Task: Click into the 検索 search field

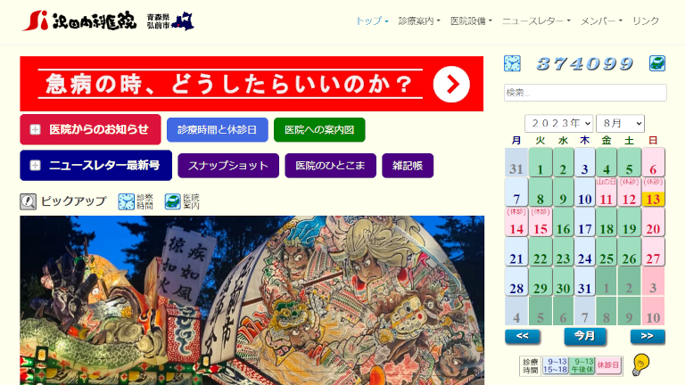Action: [x=585, y=93]
